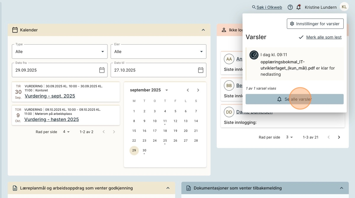Click Innstillinger for varsler button
This screenshot has width=355, height=198.
pyautogui.click(x=315, y=24)
